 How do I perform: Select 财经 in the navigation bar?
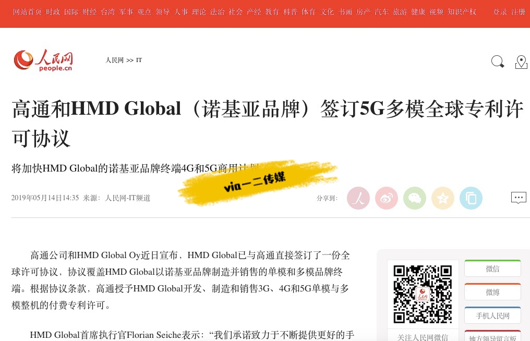pyautogui.click(x=89, y=12)
